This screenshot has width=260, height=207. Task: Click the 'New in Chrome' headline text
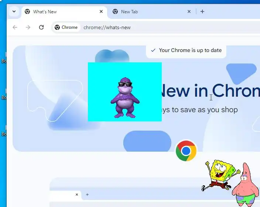211,90
